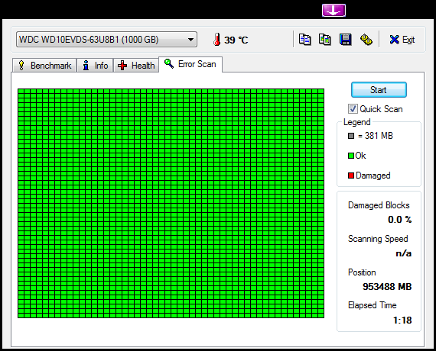
Task: Click the copy screenshot to clipboard icon
Action: coord(325,40)
